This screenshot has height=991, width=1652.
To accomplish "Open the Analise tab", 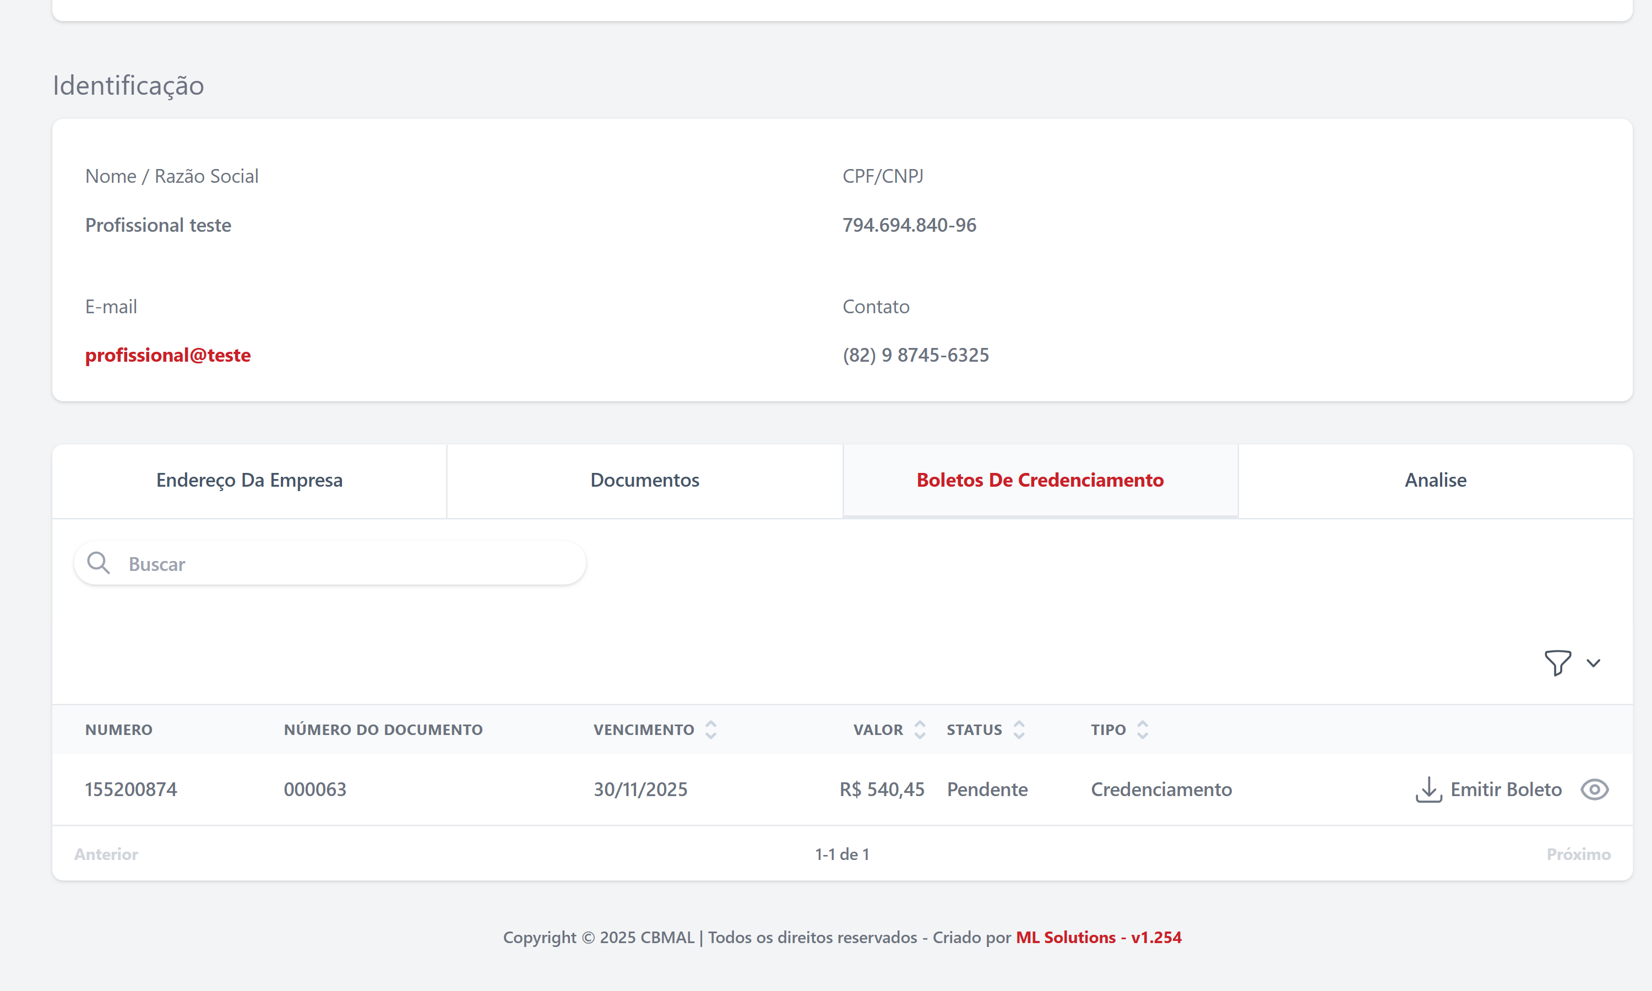I will click(x=1435, y=480).
